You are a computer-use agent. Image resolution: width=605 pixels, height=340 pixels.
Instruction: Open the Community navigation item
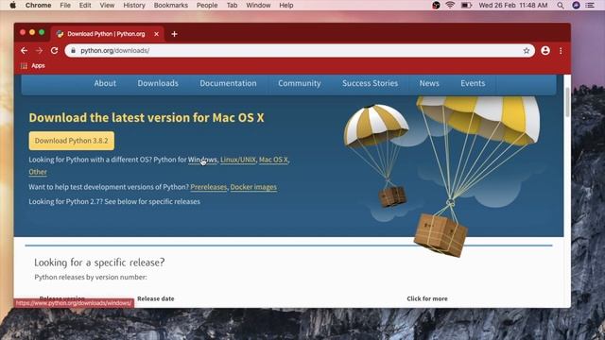[300, 83]
